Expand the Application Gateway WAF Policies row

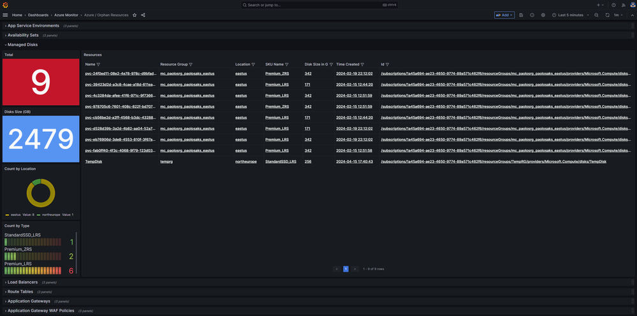(41, 311)
